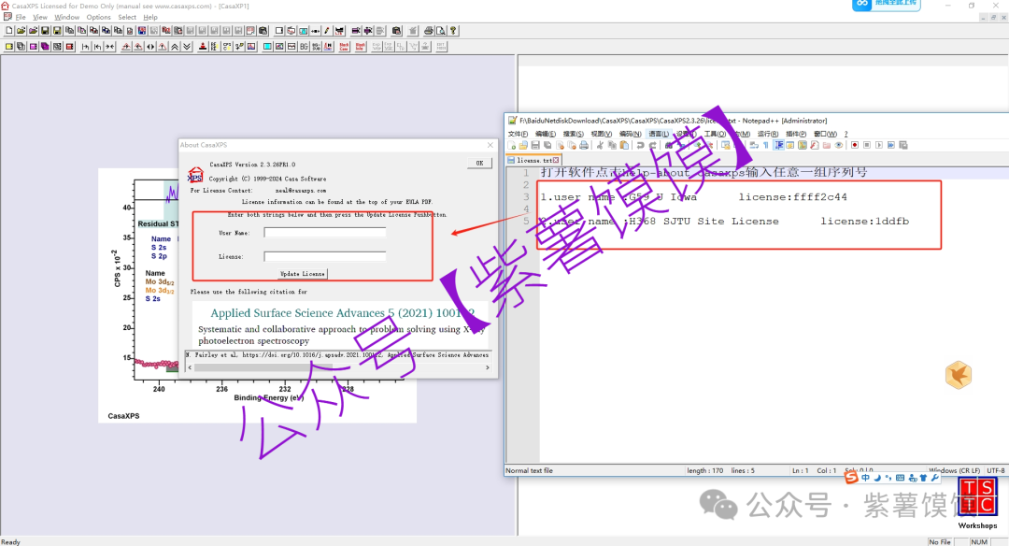The width and height of the screenshot is (1009, 546).
Task: Click the License input field
Action: pyautogui.click(x=324, y=256)
